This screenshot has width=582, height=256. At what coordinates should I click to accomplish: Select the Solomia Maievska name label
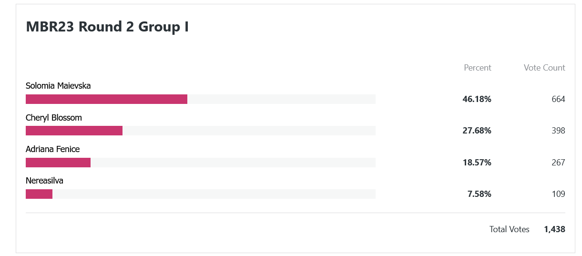pos(58,86)
